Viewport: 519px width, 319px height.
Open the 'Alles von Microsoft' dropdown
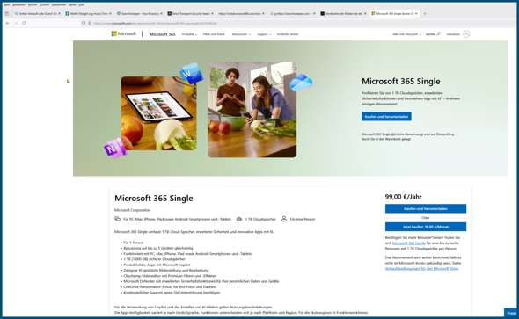click(x=406, y=34)
